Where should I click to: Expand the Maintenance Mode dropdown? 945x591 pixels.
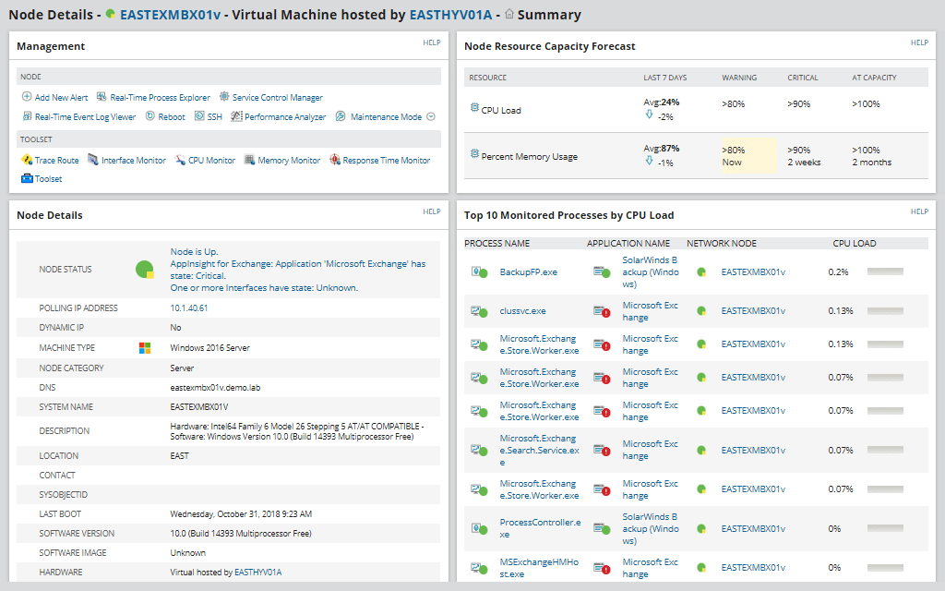pyautogui.click(x=430, y=117)
